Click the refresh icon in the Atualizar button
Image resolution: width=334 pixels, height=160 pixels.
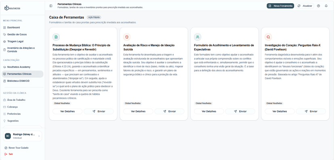[299, 6]
